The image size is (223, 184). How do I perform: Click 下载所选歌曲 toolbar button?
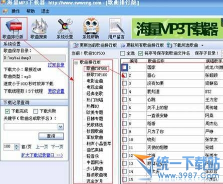point(182,45)
